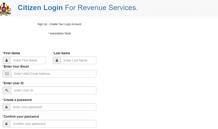Select the Enter User ID input

pyautogui.click(x=54, y=90)
